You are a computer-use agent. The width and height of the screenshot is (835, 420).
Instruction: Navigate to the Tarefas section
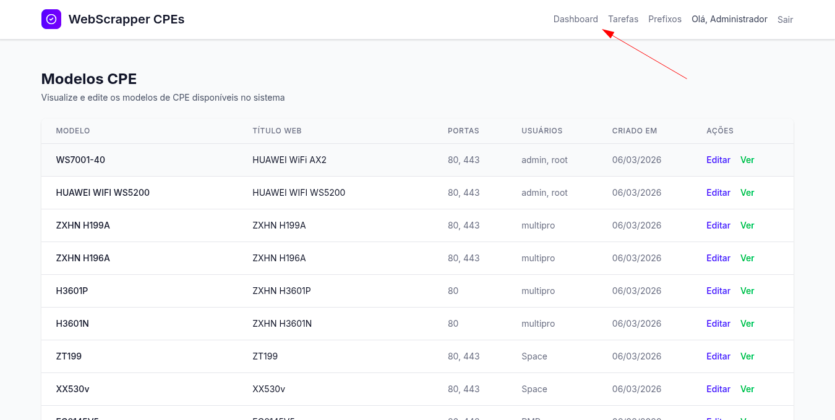tap(623, 19)
